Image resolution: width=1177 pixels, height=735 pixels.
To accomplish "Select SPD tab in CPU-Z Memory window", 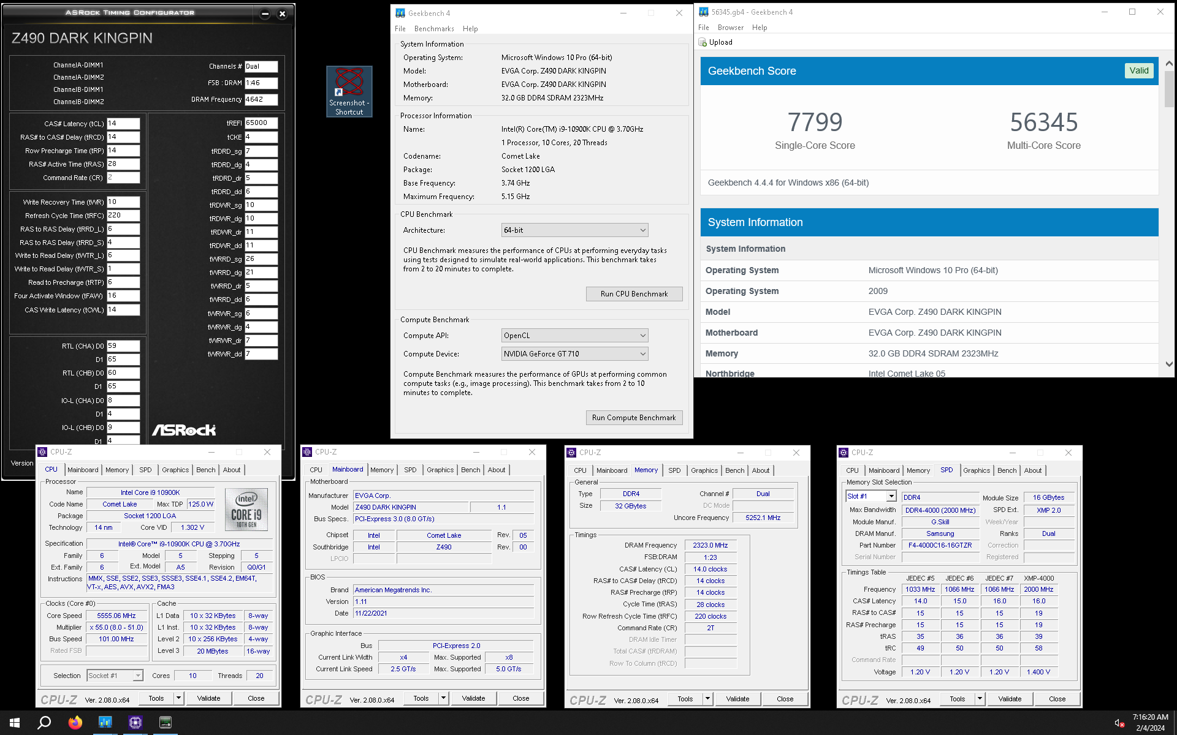I will pyautogui.click(x=674, y=470).
